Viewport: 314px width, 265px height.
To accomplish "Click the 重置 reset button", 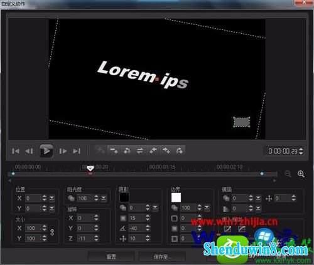I will pyautogui.click(x=111, y=257).
